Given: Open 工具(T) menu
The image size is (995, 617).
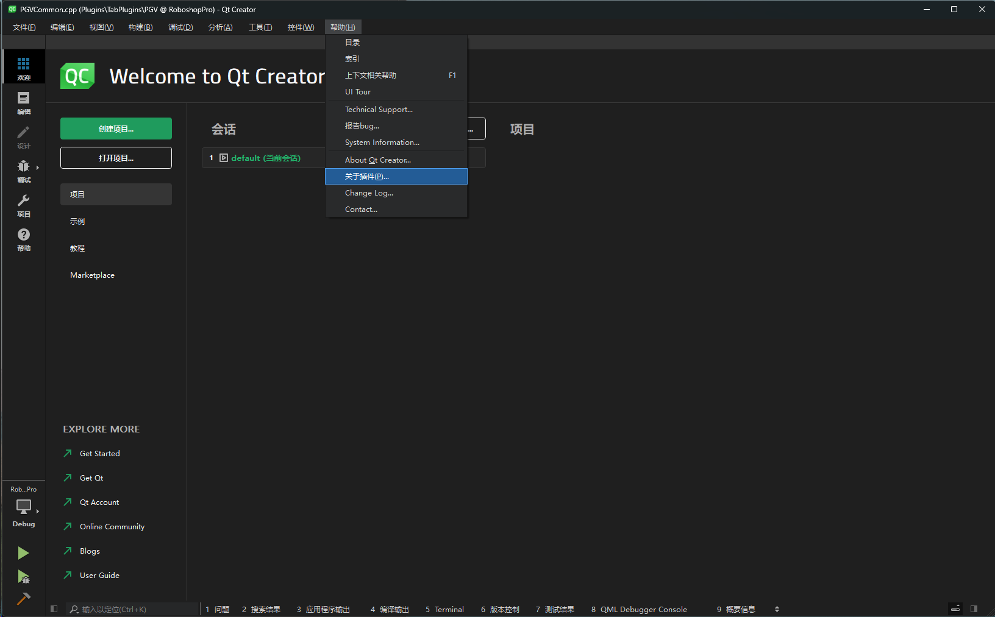Looking at the screenshot, I should [x=260, y=27].
